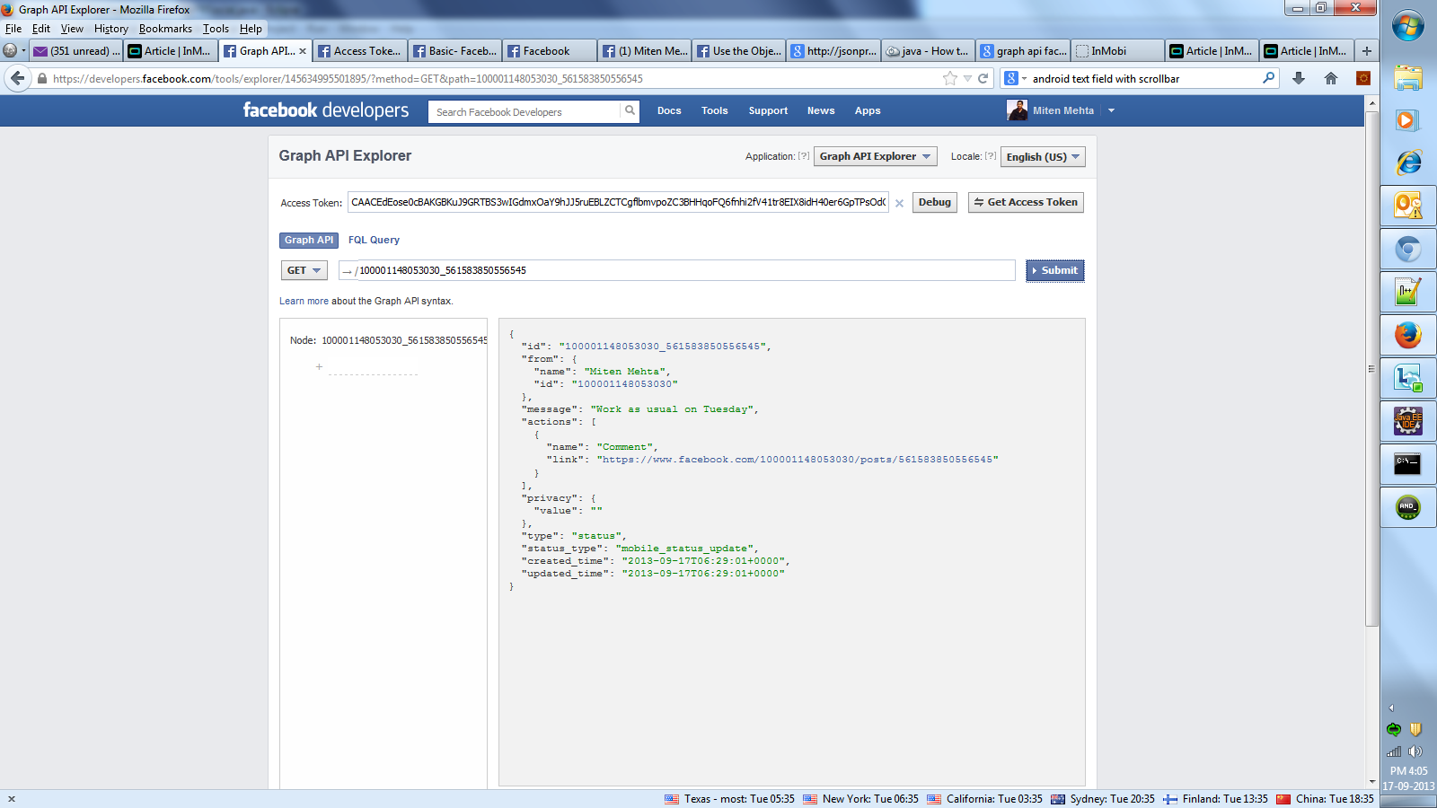The height and width of the screenshot is (808, 1437).
Task: Open the Command Prompt taskbar icon
Action: pyautogui.click(x=1408, y=464)
